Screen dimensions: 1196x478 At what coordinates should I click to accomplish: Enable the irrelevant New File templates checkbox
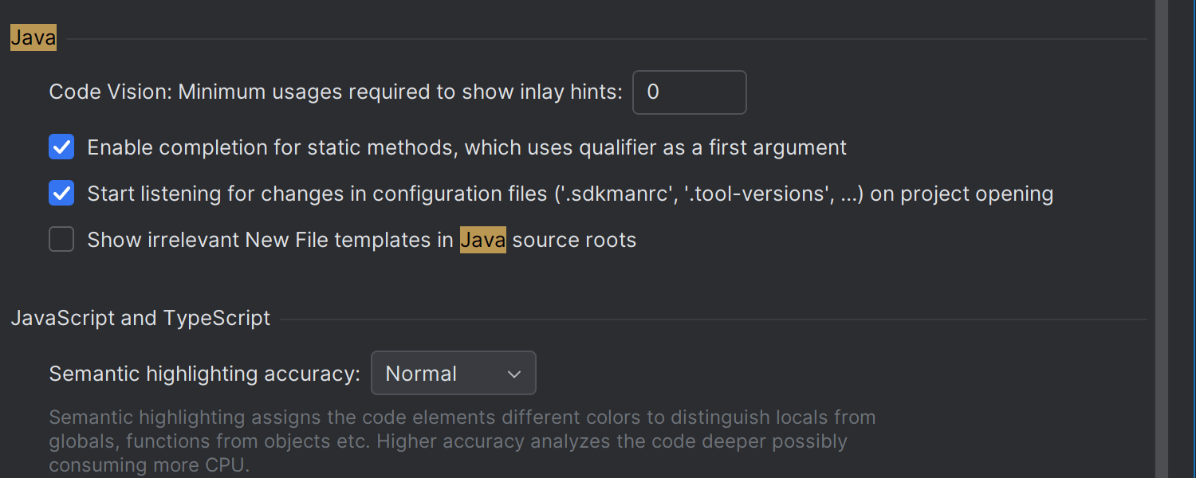[61, 240]
